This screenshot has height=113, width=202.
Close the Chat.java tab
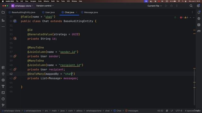76,12
